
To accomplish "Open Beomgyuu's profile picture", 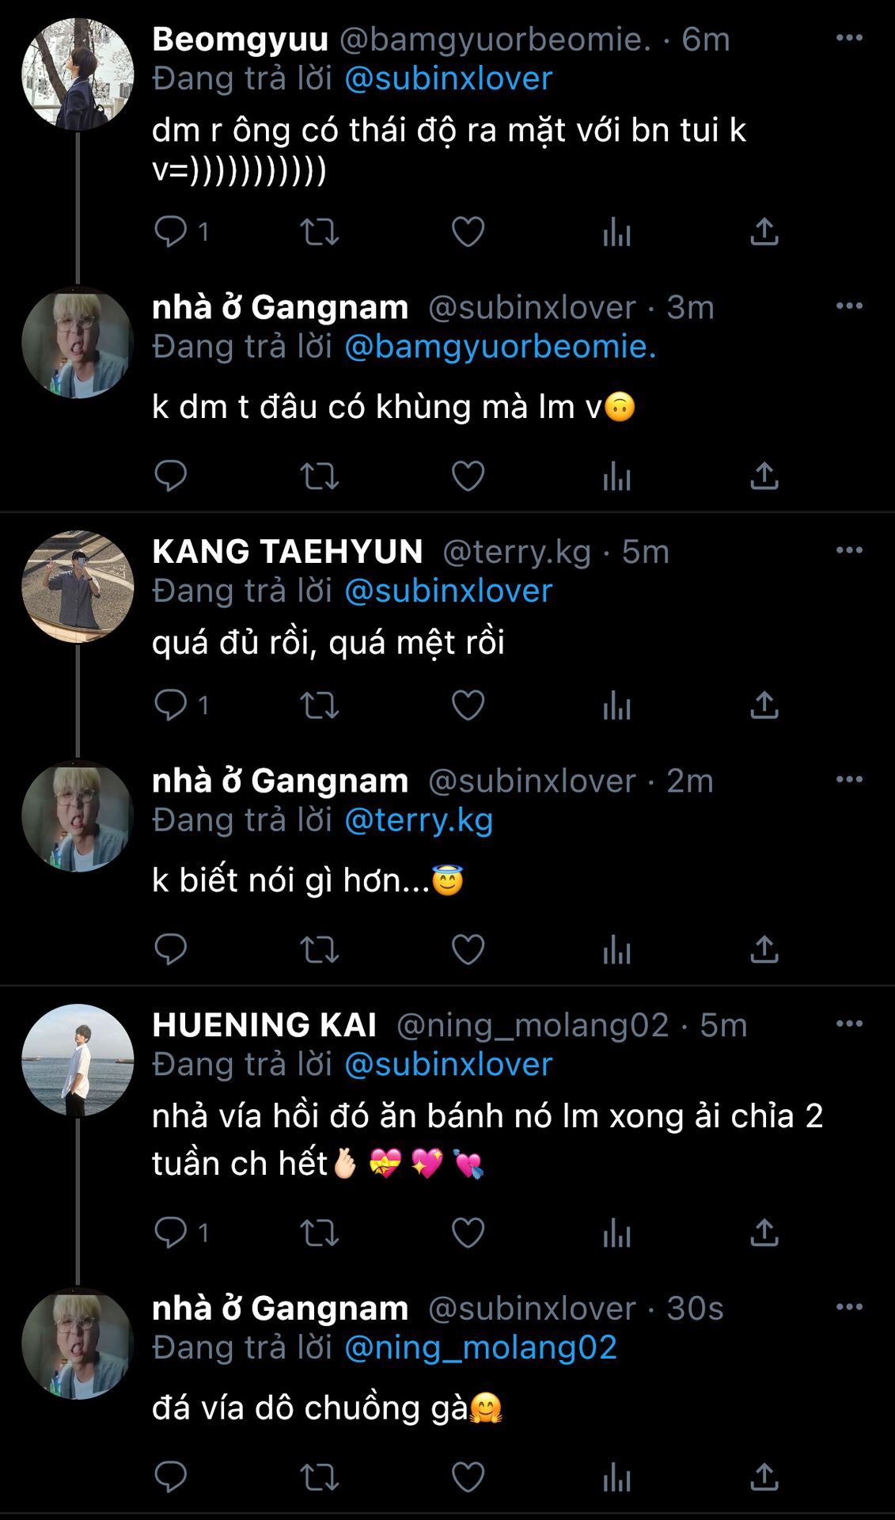I will tap(78, 74).
